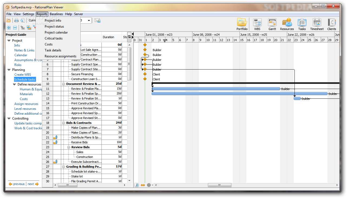
Task: Collapse the Document Review task group
Action: pos(64,84)
